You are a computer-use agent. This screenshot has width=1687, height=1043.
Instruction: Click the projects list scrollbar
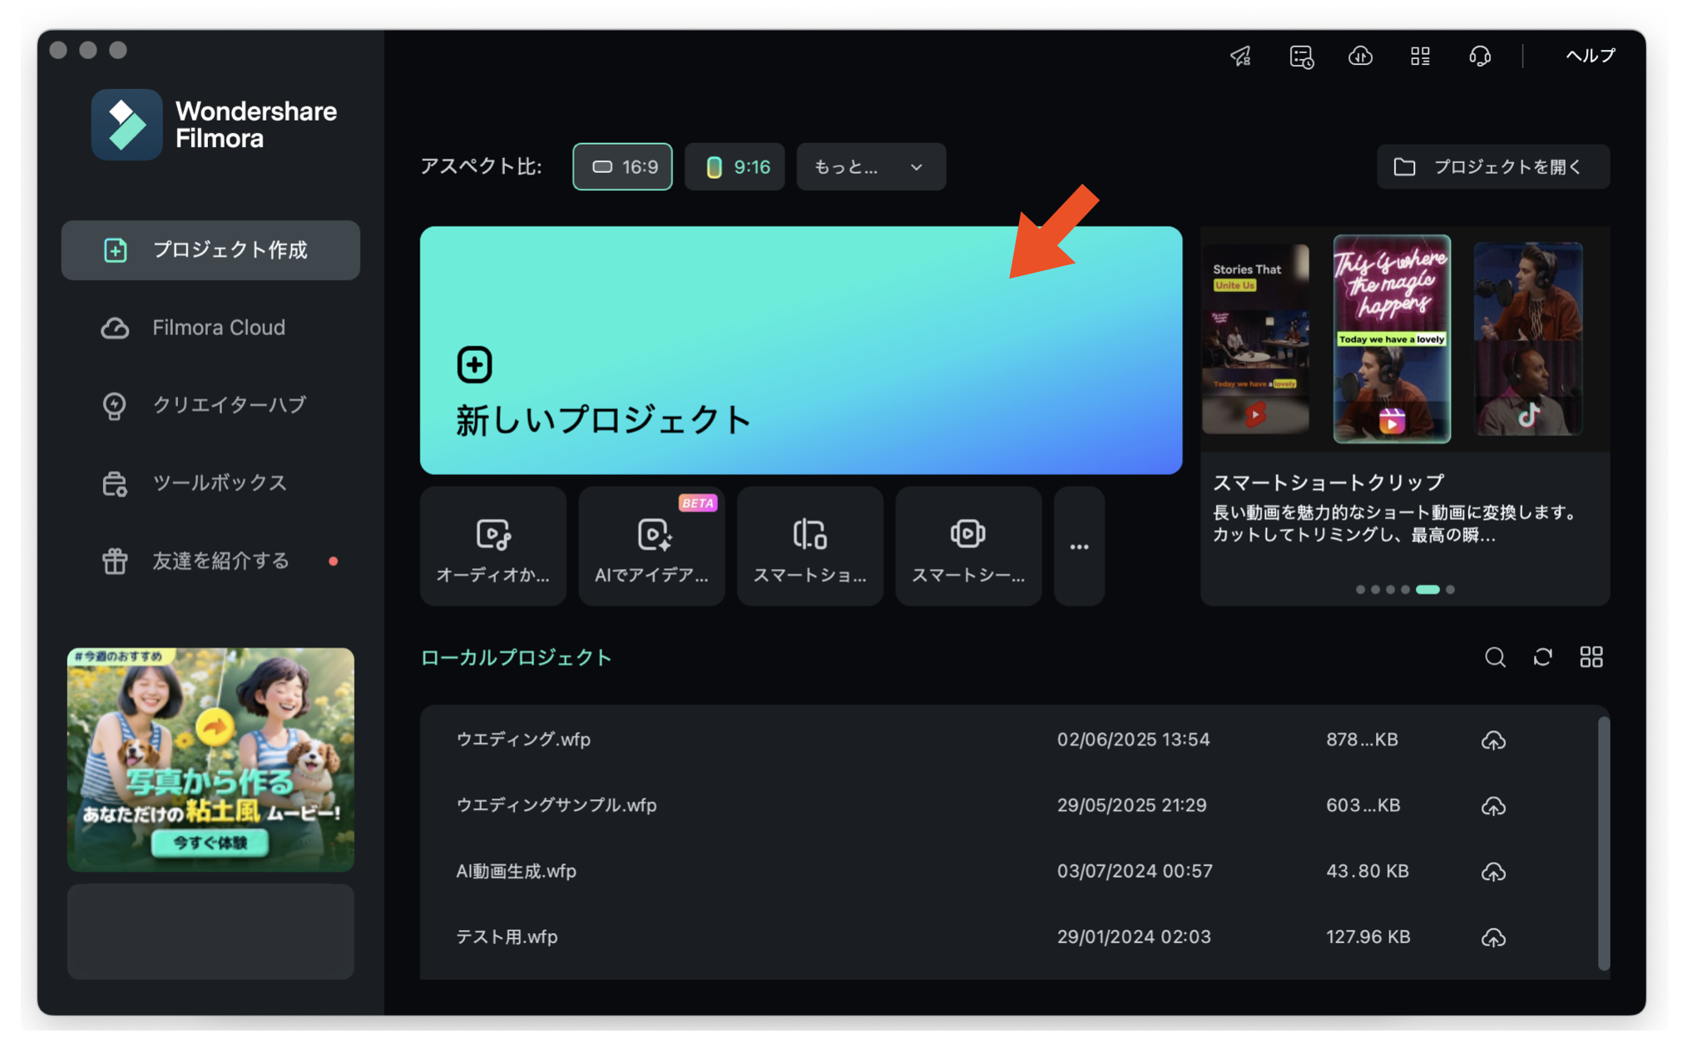1603,842
